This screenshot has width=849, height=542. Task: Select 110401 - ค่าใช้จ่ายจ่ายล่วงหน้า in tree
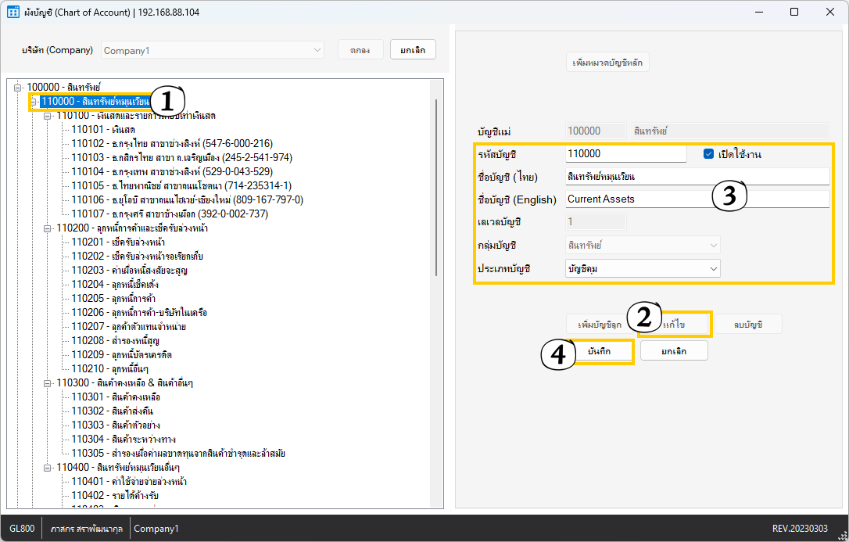(129, 482)
